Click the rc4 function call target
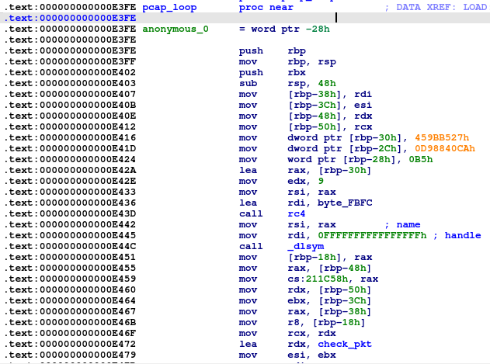Screen dimensions: 490x364 point(296,213)
